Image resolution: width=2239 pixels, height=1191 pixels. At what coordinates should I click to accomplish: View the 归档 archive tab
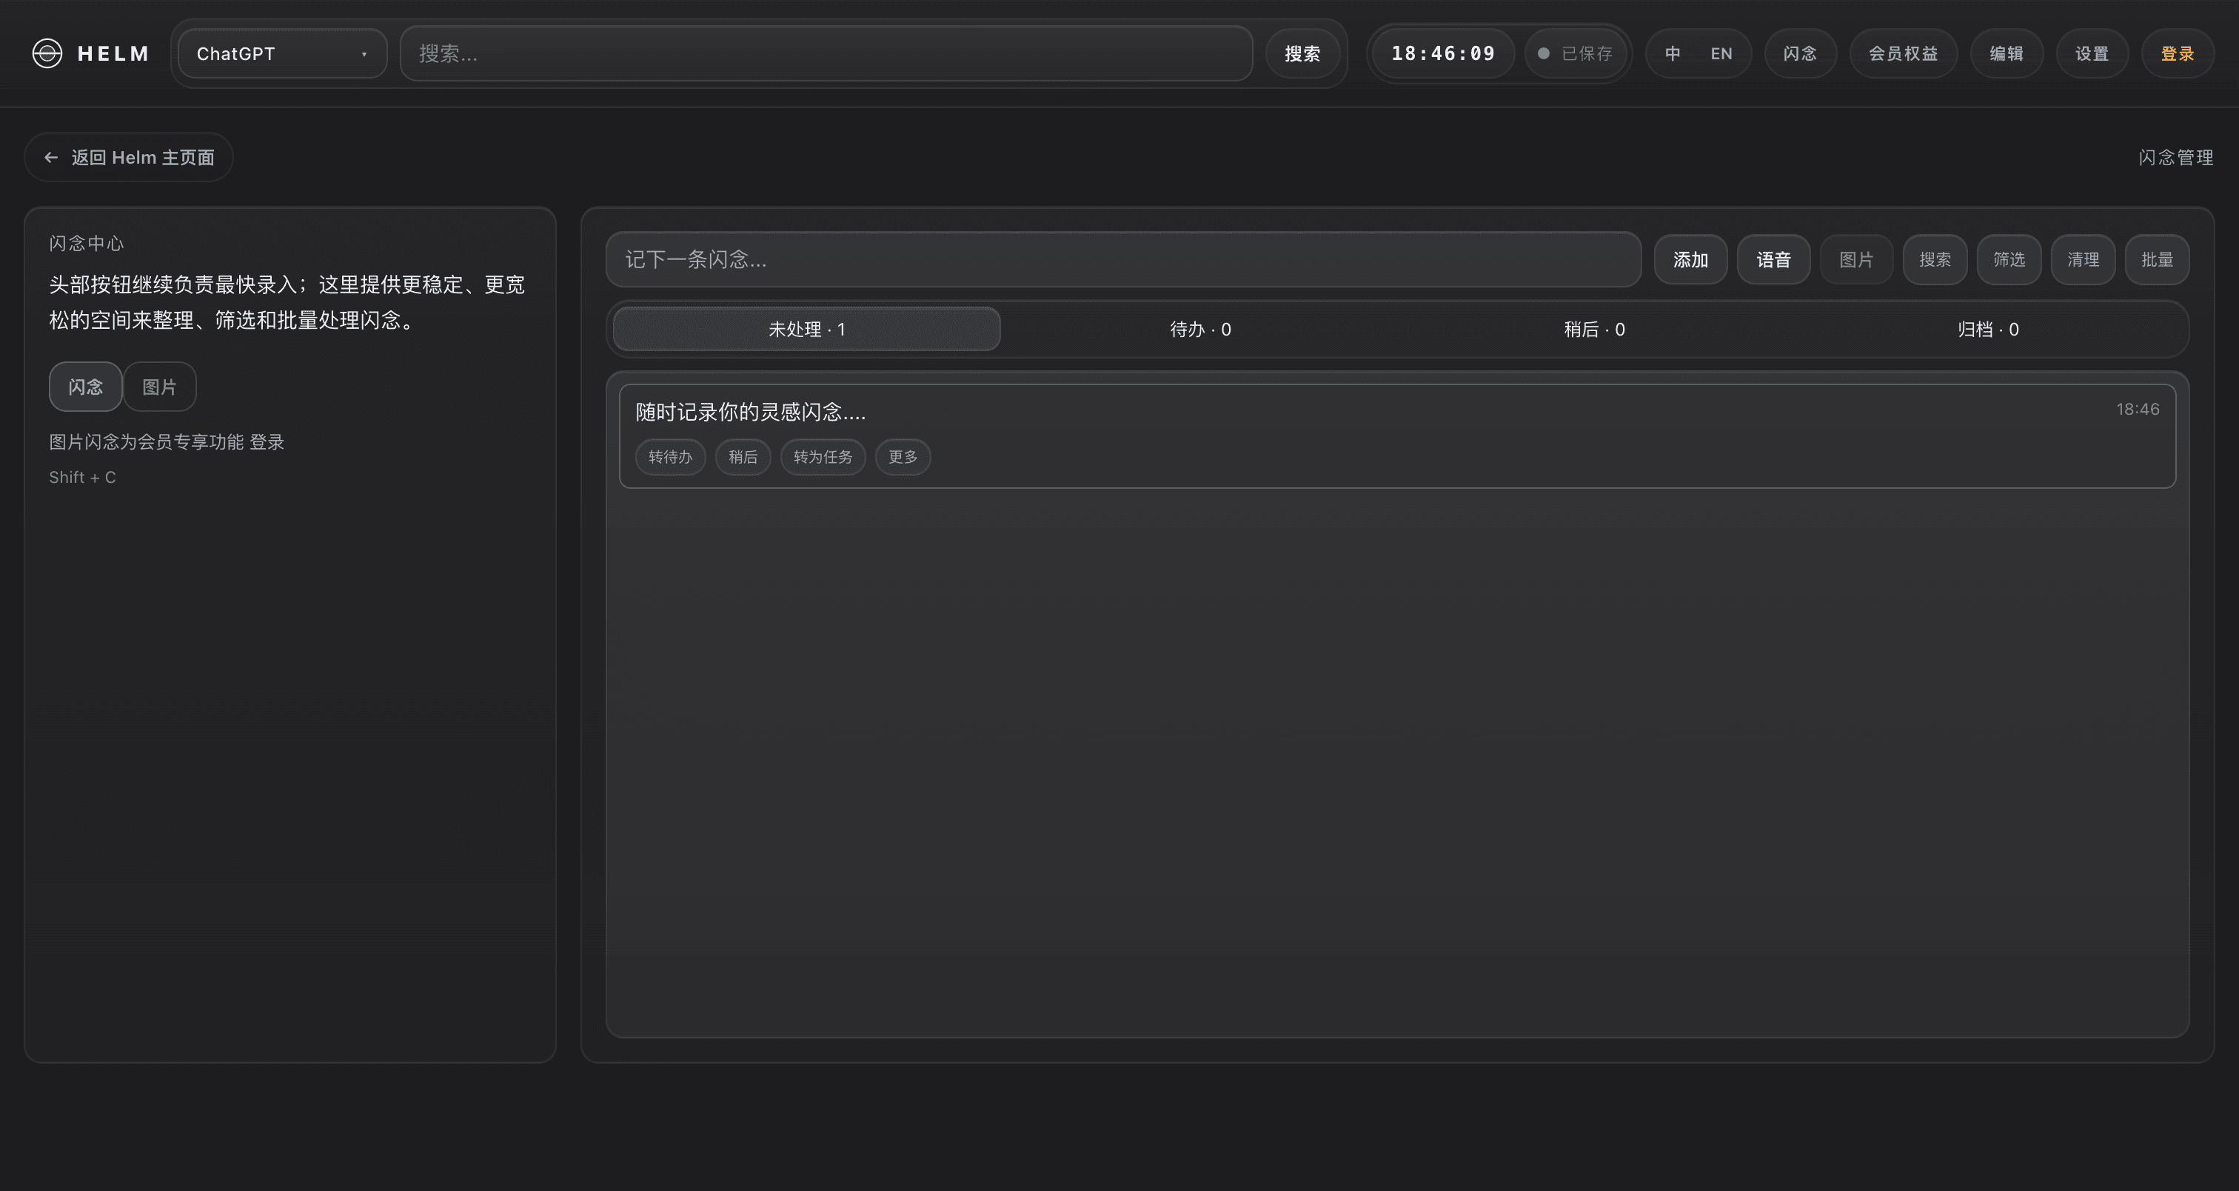coord(1987,329)
